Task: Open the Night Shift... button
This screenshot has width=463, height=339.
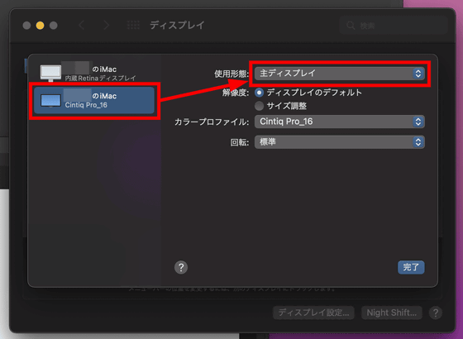Action: 392,313
